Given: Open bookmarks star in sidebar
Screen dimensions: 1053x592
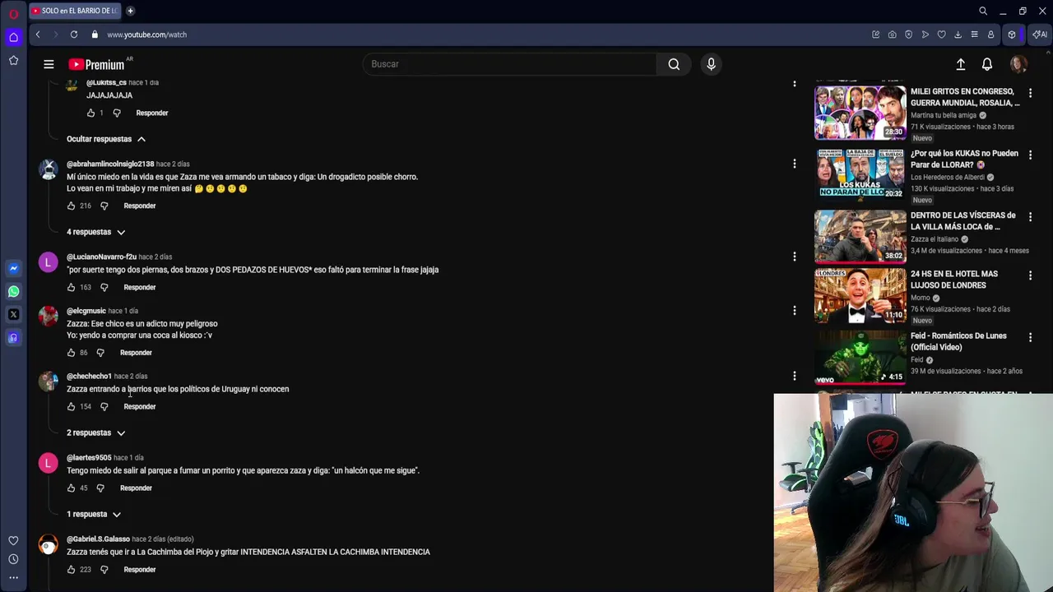Looking at the screenshot, I should [13, 60].
